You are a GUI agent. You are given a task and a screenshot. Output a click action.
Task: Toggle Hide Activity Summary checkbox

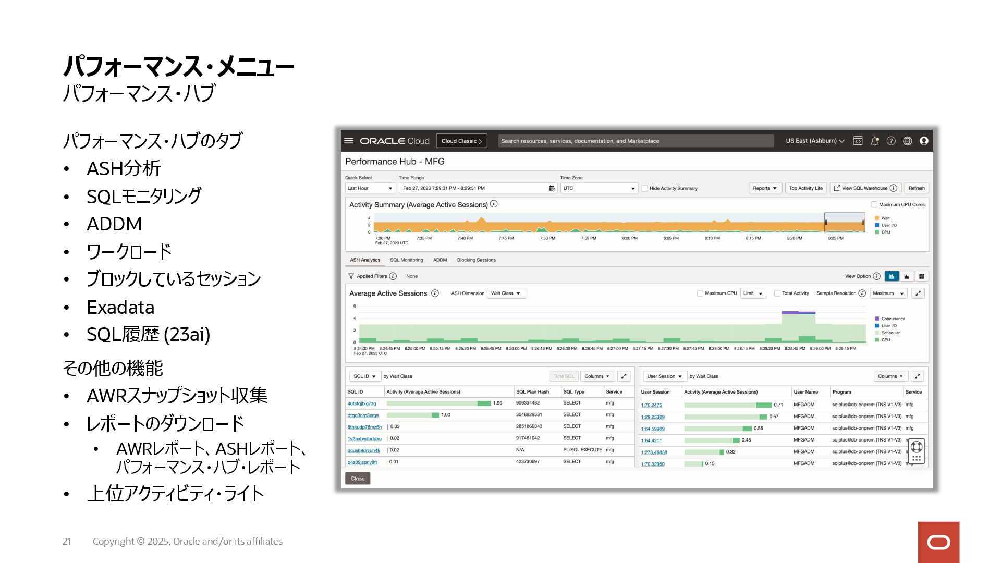[644, 189]
